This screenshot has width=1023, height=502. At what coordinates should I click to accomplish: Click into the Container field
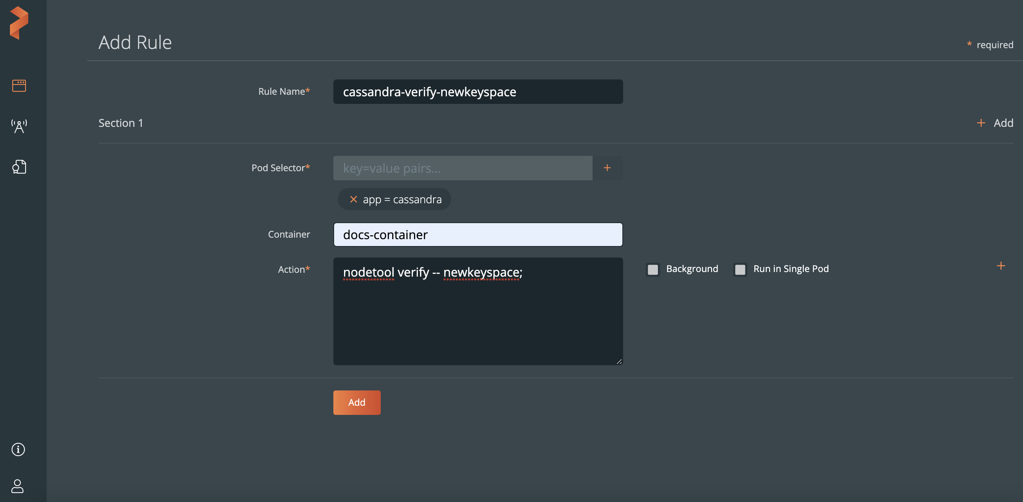[478, 235]
